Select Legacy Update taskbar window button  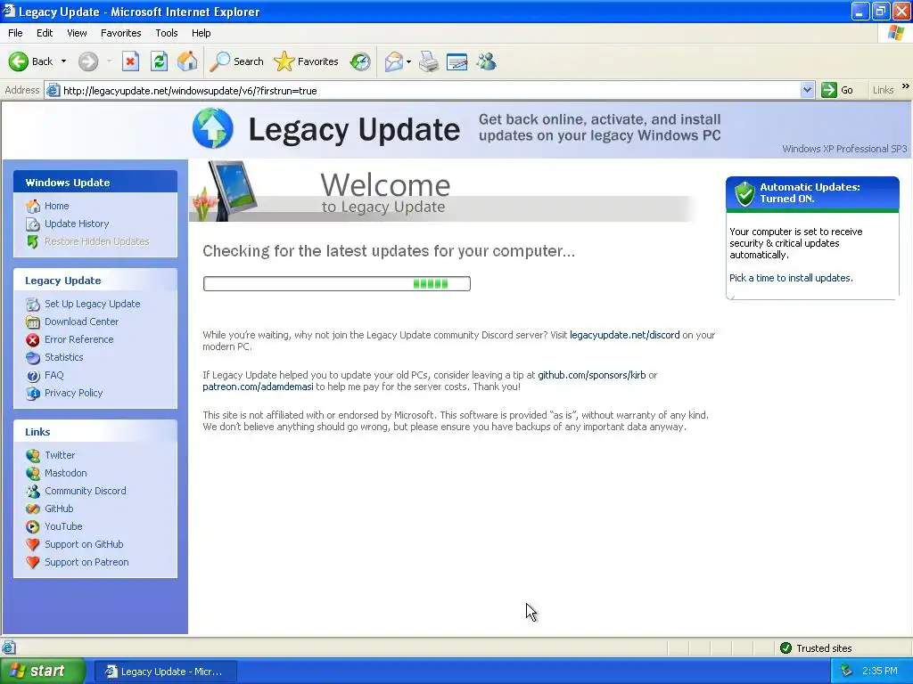click(165, 672)
